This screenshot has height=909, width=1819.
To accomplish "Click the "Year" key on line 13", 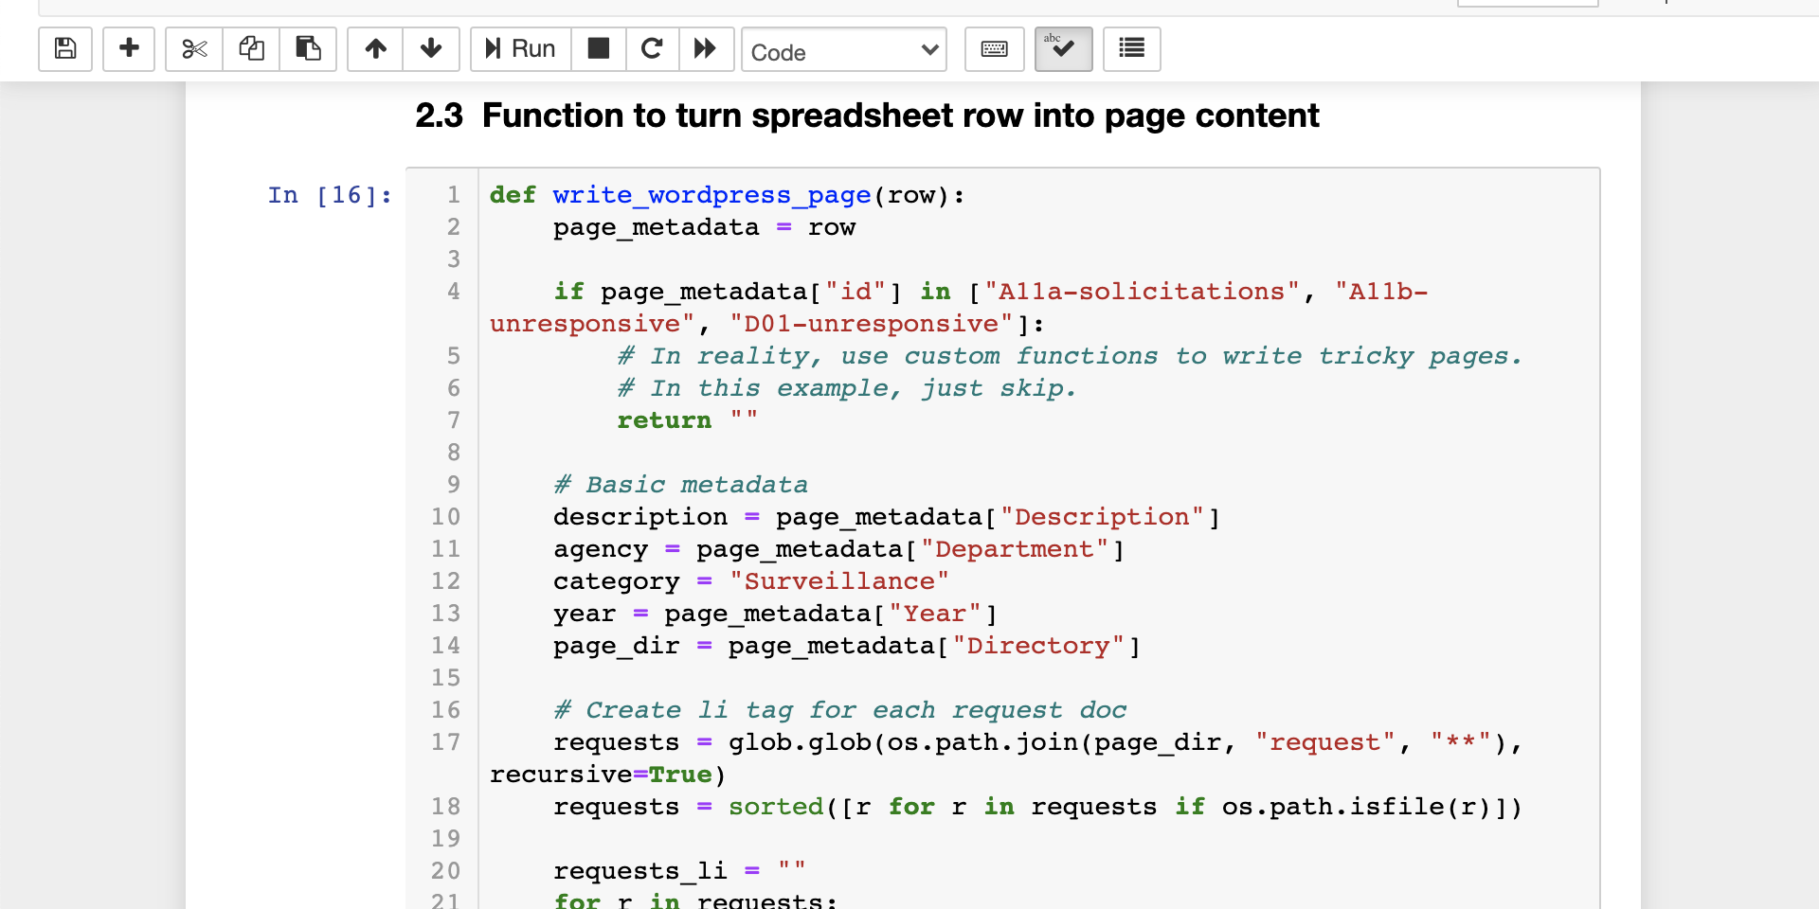I will pos(935,614).
